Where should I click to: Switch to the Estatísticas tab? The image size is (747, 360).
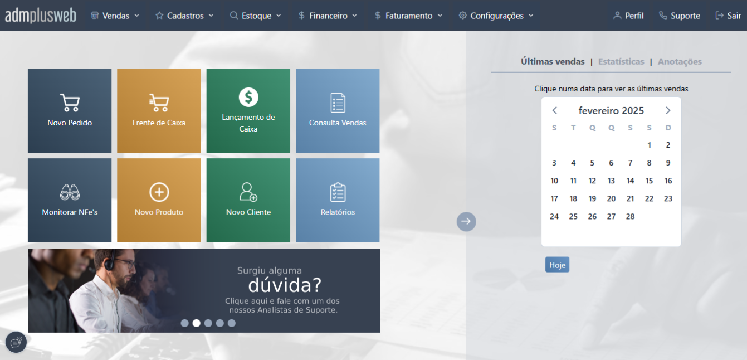[621, 61]
